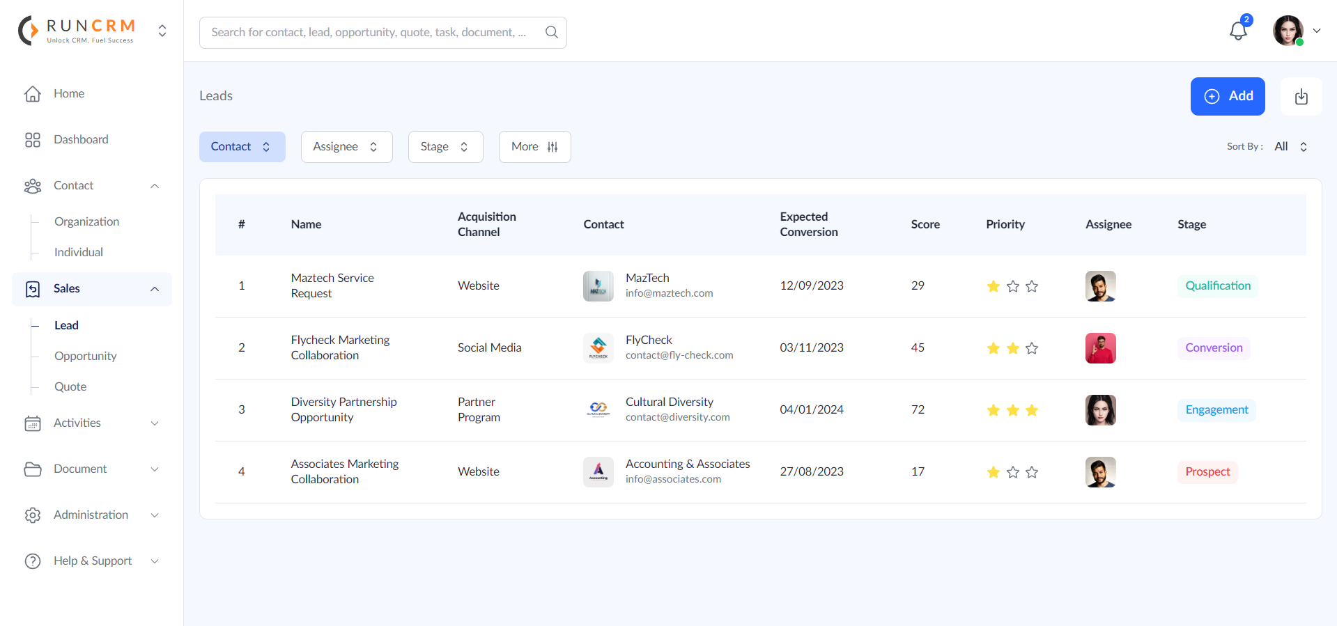Click the Add lead button
Screen dimensions: 1337x626
[1227, 96]
